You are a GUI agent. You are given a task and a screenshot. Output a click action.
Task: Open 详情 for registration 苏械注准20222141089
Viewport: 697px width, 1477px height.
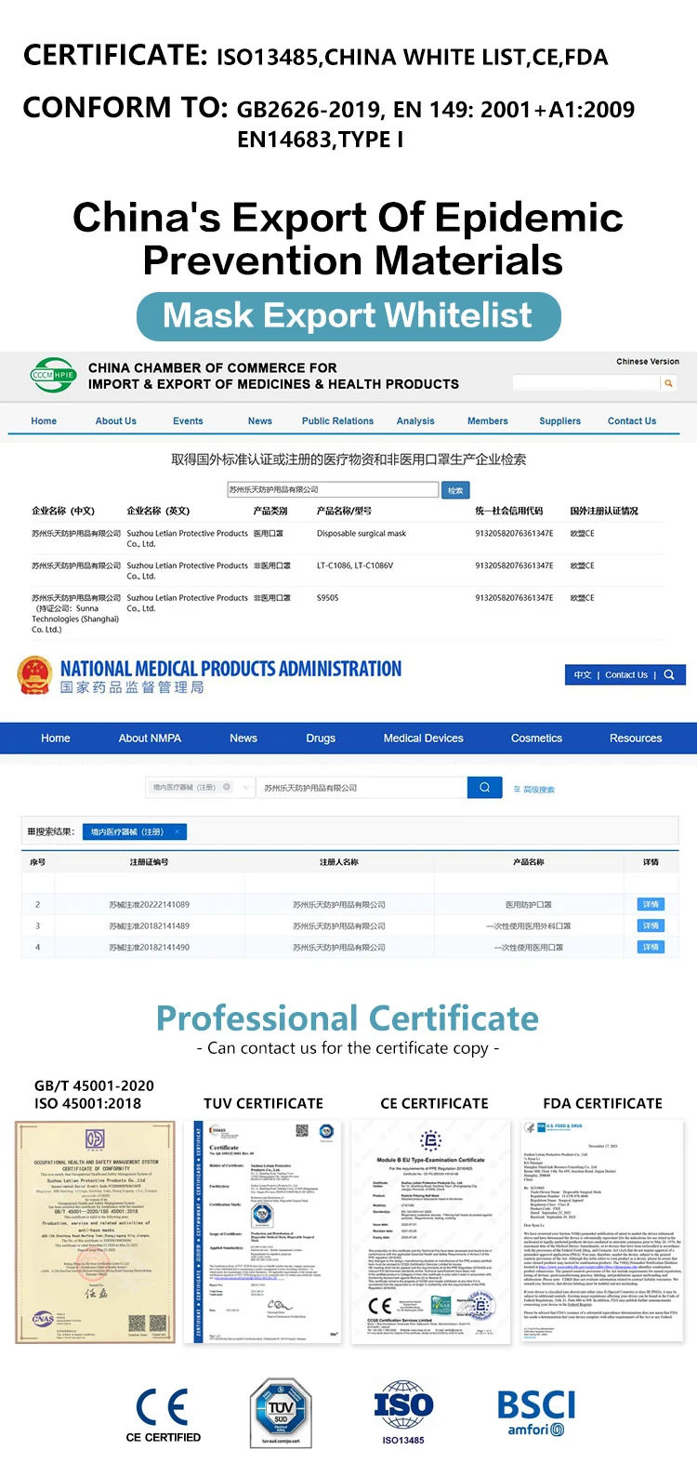pos(651,904)
